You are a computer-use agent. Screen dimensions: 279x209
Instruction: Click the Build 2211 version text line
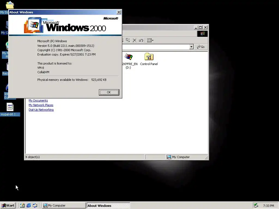tap(66, 46)
